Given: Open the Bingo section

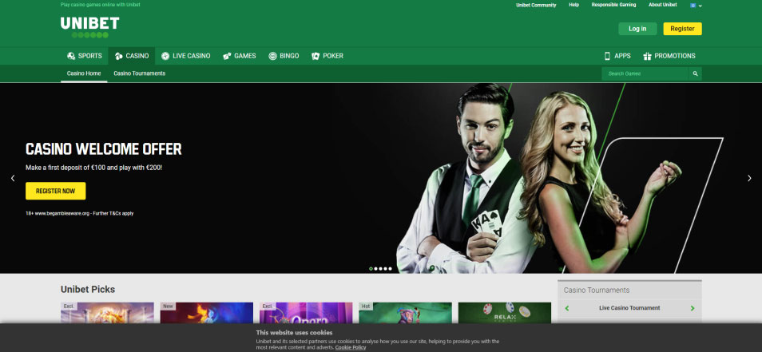Looking at the screenshot, I should 284,56.
